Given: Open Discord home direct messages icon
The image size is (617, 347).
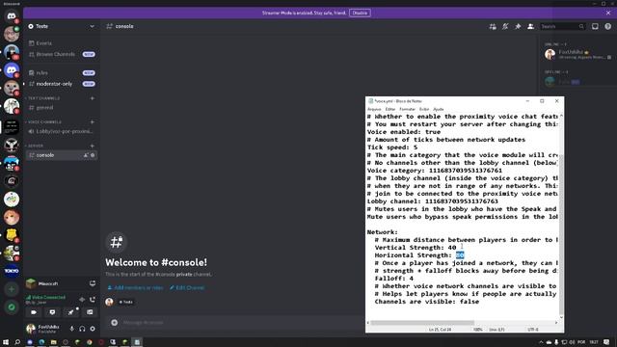Looking at the screenshot, I should point(12,16).
